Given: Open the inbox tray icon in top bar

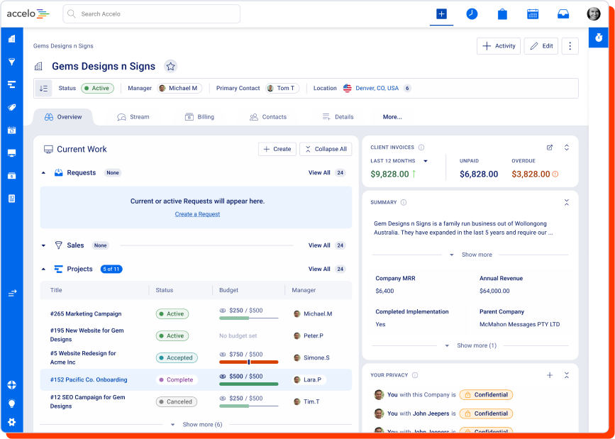Looking at the screenshot, I should pos(563,14).
